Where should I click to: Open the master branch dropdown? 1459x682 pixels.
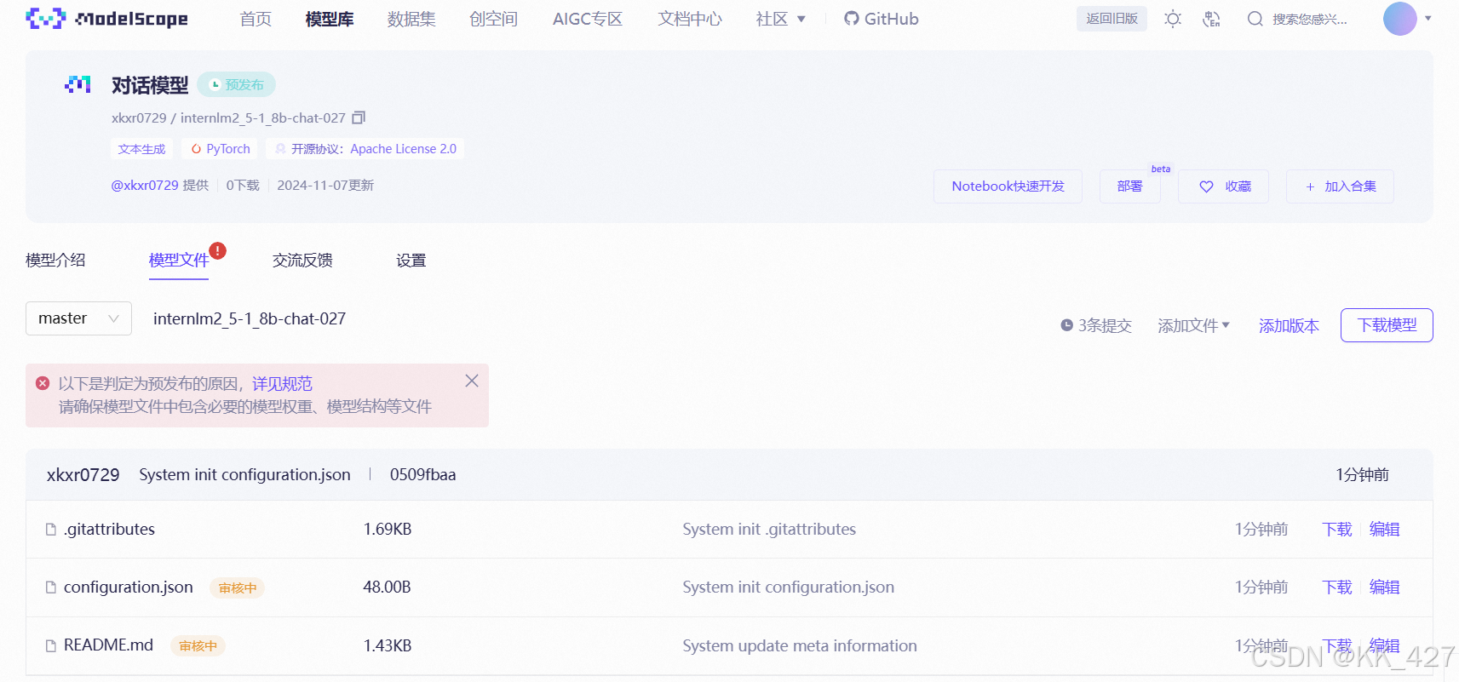click(x=78, y=318)
